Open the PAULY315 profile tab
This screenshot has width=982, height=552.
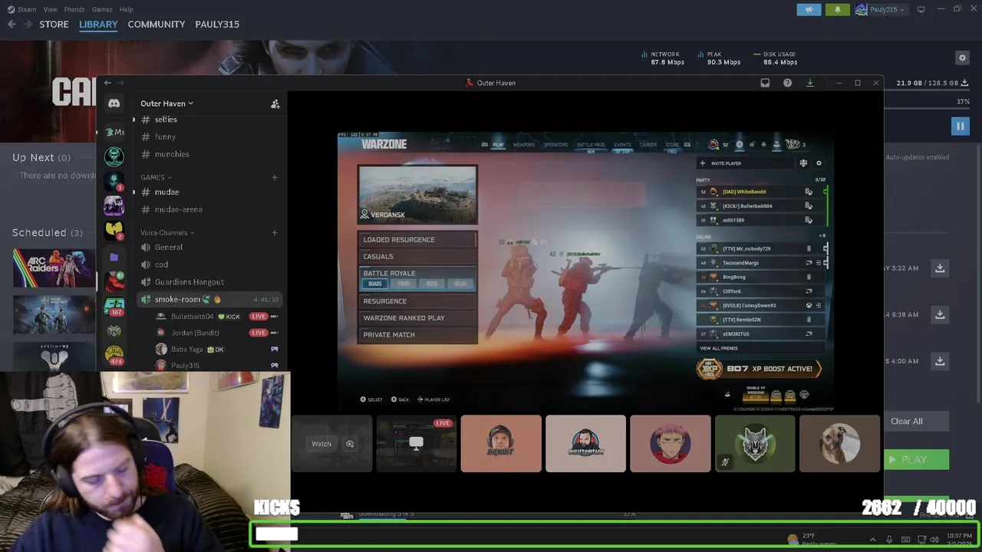click(x=217, y=24)
